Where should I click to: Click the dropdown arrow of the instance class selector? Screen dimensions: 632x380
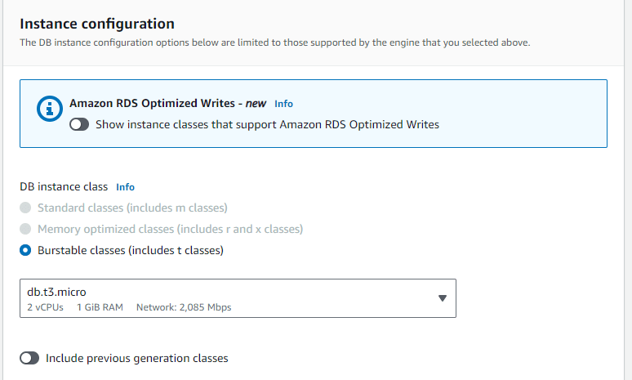(443, 298)
